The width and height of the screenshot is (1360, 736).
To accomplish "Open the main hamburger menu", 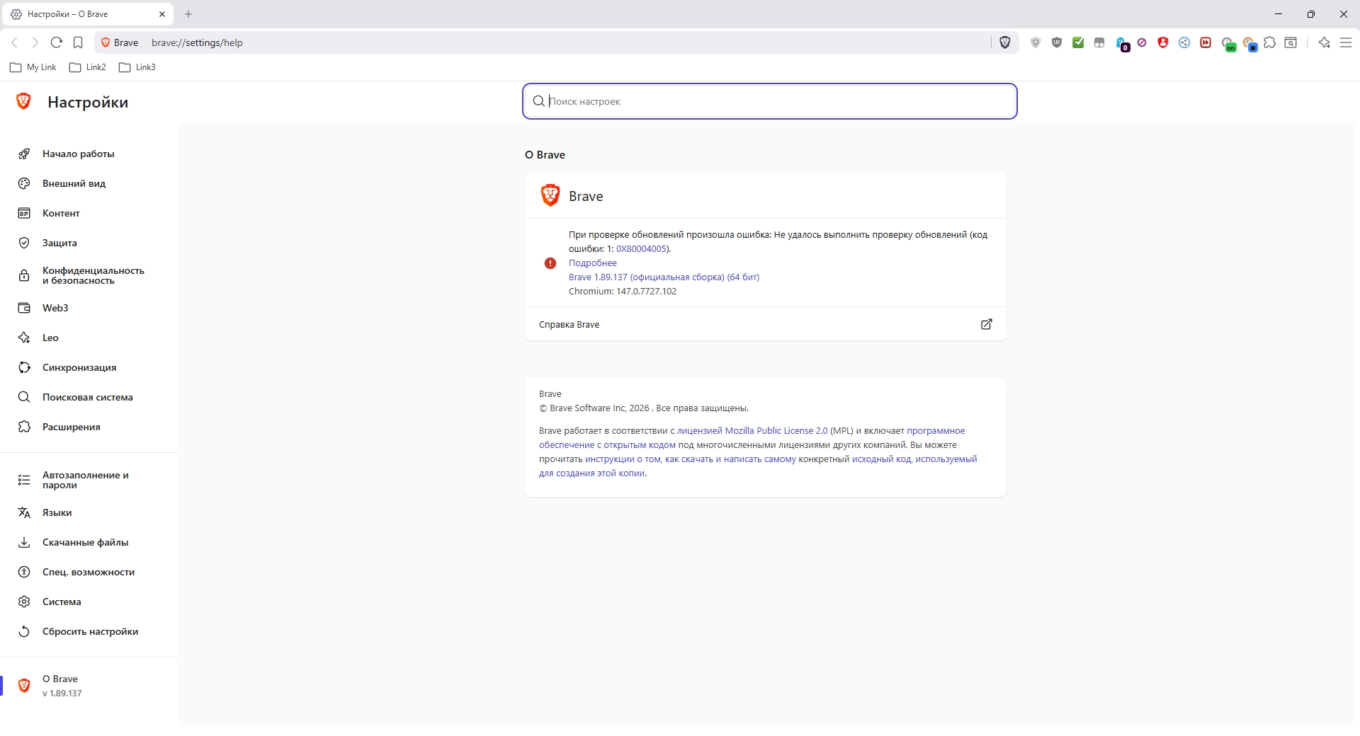I will coord(1346,42).
